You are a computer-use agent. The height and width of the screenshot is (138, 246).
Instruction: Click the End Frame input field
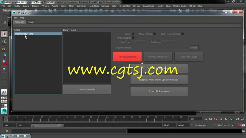pyautogui.click(x=168, y=42)
